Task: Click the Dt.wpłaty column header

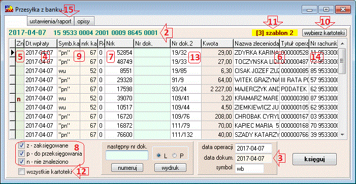Action: 41,43
